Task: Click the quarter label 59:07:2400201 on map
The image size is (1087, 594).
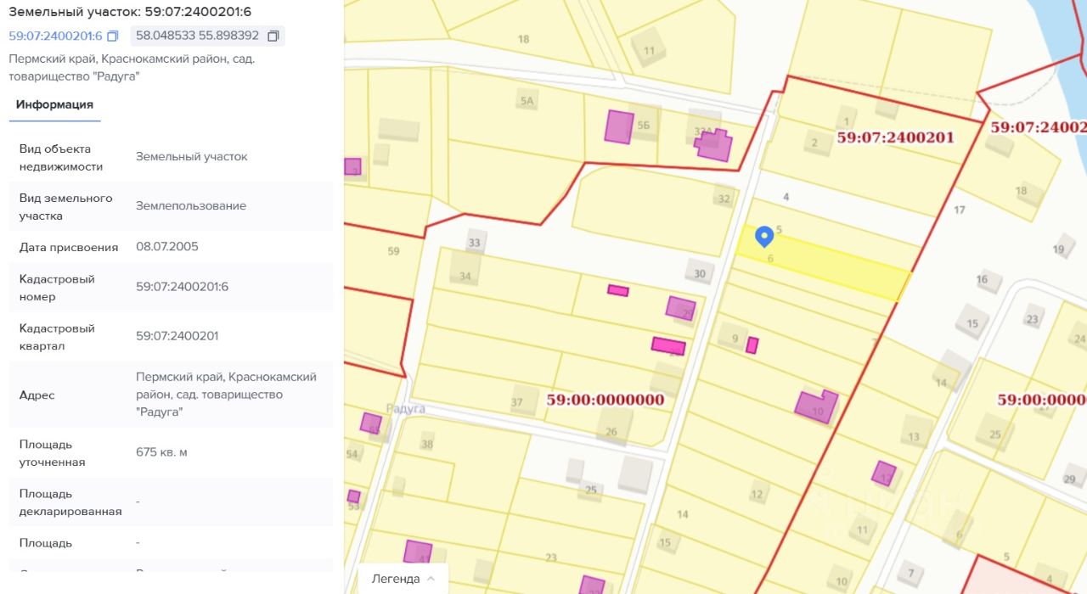Action: [896, 137]
